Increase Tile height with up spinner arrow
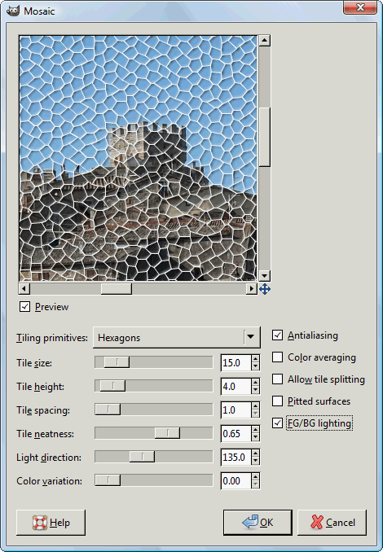Image resolution: width=383 pixels, height=552 pixels. point(255,383)
